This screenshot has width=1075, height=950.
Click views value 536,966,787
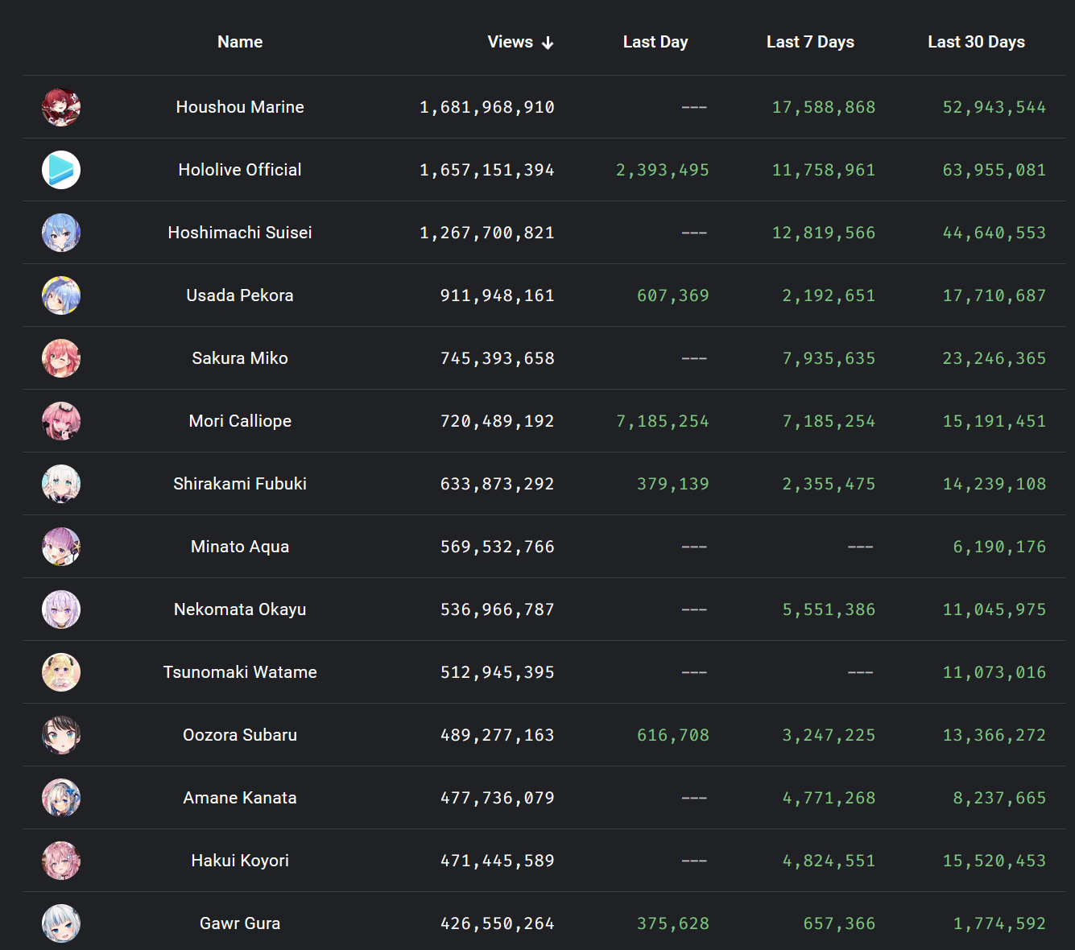click(498, 609)
